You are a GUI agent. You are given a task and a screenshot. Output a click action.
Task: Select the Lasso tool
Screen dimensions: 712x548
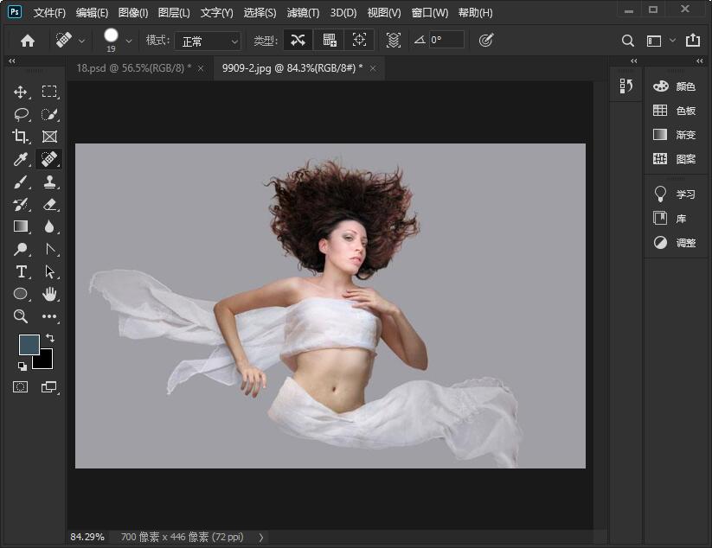[x=21, y=114]
